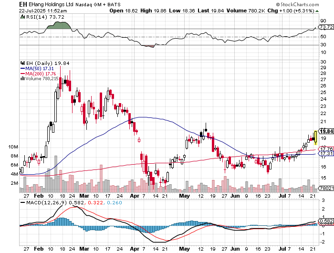This screenshot has height=253, width=334.
Task: Click the 25 label on the price axis
Action: point(323,92)
